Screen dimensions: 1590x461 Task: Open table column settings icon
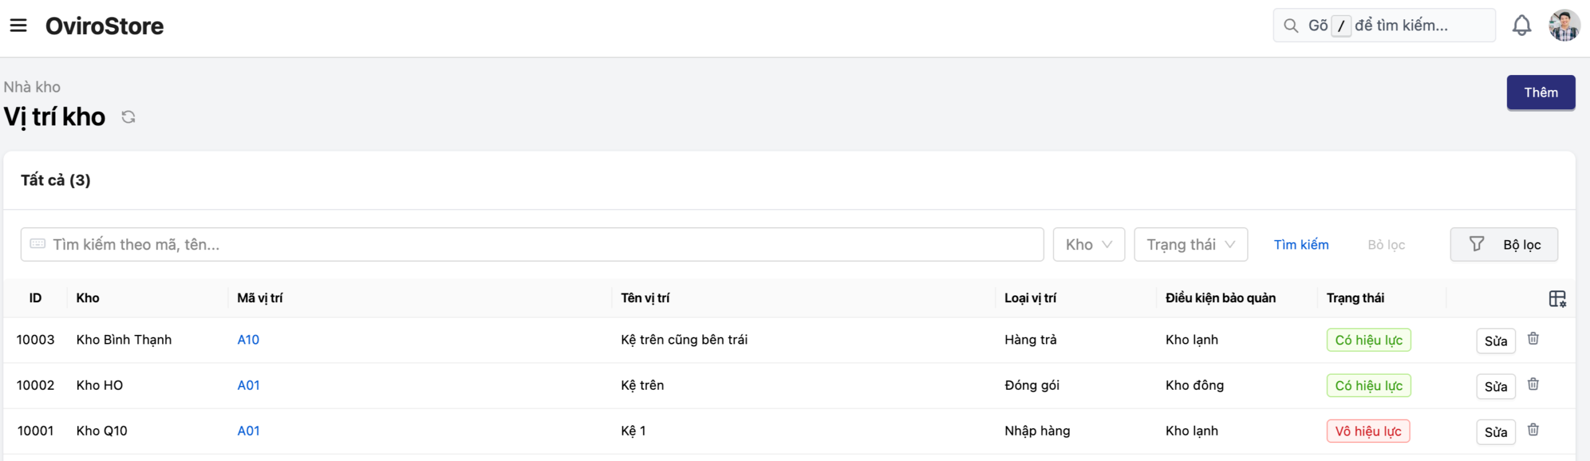(1557, 298)
